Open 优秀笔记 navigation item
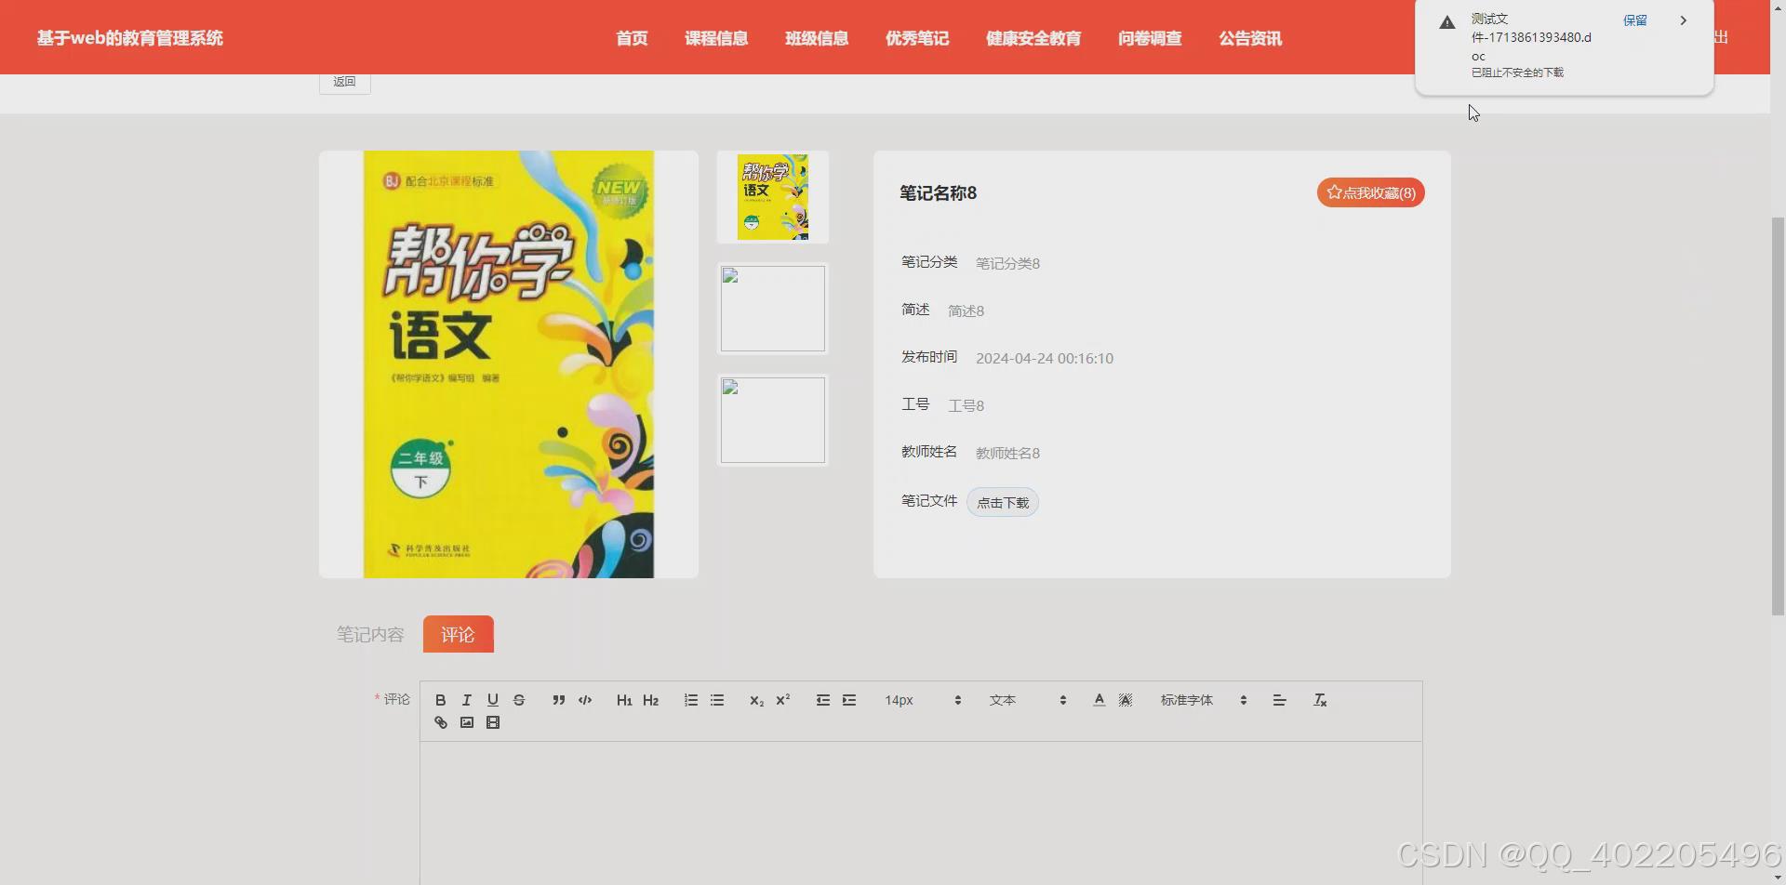The width and height of the screenshot is (1786, 885). pyautogui.click(x=917, y=38)
